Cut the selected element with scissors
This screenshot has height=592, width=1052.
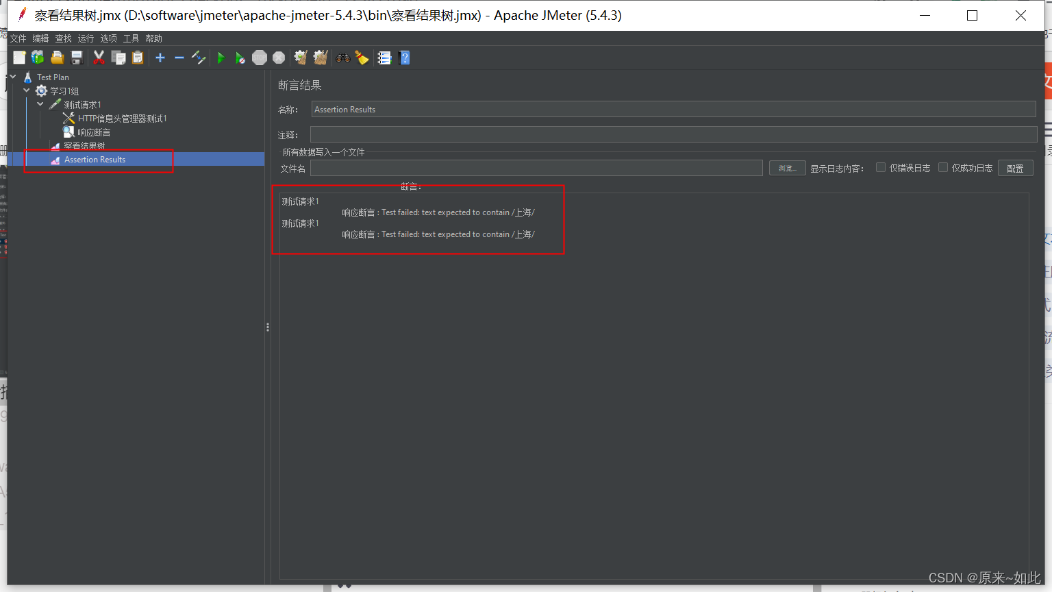pyautogui.click(x=99, y=58)
